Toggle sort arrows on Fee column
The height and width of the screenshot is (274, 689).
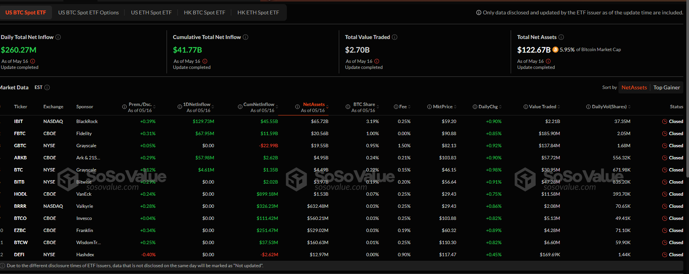tap(409, 107)
